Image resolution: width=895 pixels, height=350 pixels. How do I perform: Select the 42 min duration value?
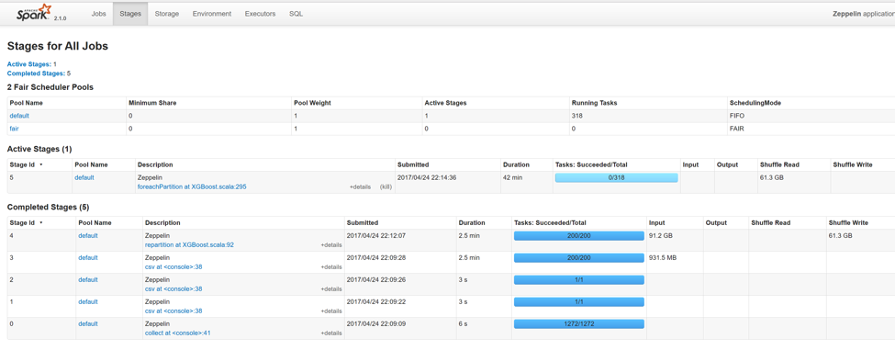click(x=512, y=177)
